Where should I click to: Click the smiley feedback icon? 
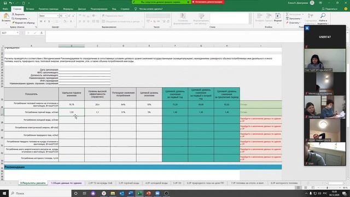[x=346, y=9]
